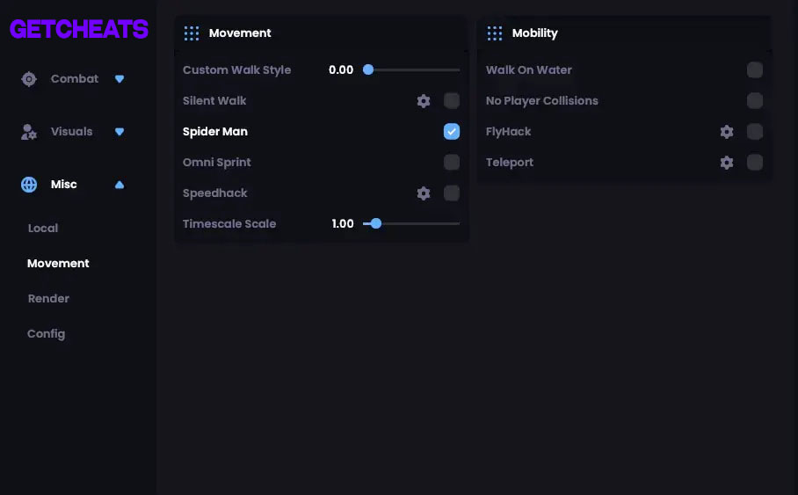Click the GETCHEATS logo

[x=79, y=29]
